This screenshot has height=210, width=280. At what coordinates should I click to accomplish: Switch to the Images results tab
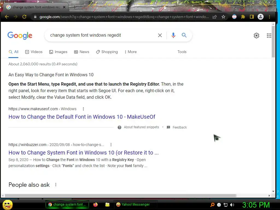pyautogui.click(x=58, y=52)
